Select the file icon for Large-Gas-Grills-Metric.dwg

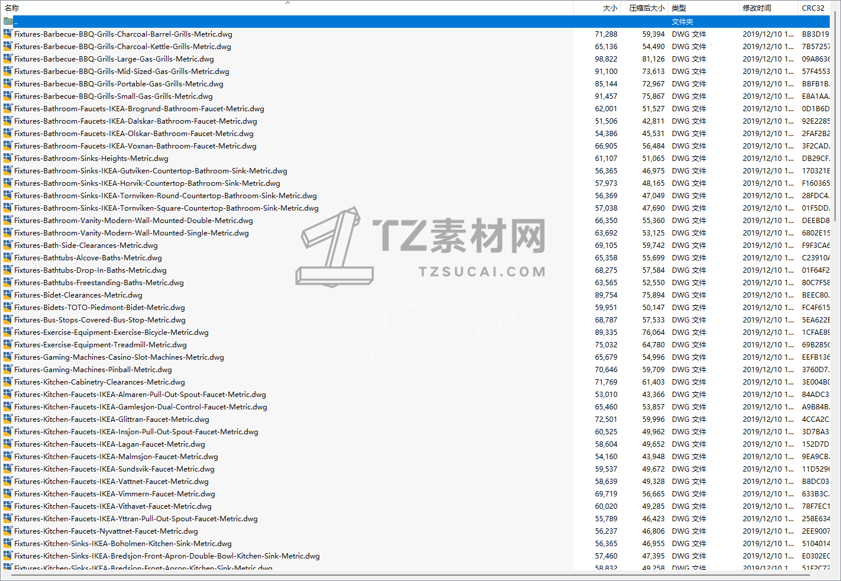pyautogui.click(x=8, y=59)
